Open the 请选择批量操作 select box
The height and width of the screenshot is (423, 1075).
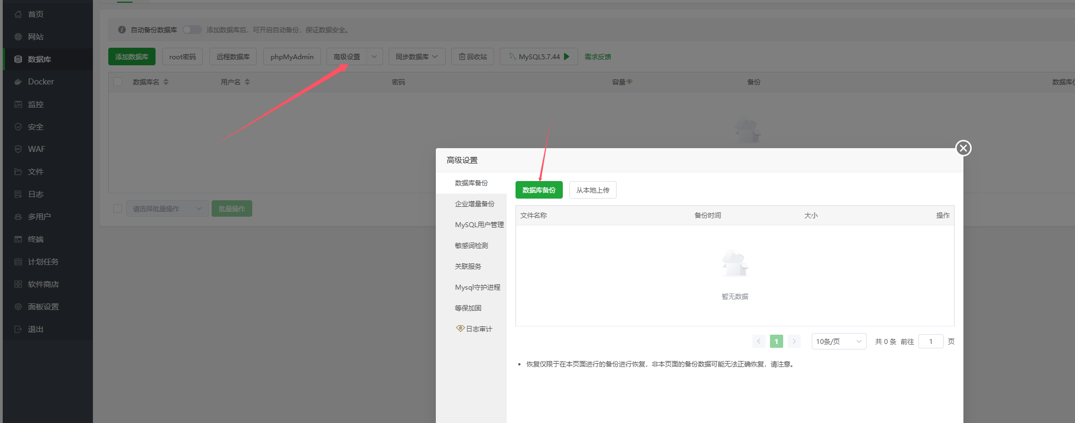167,208
